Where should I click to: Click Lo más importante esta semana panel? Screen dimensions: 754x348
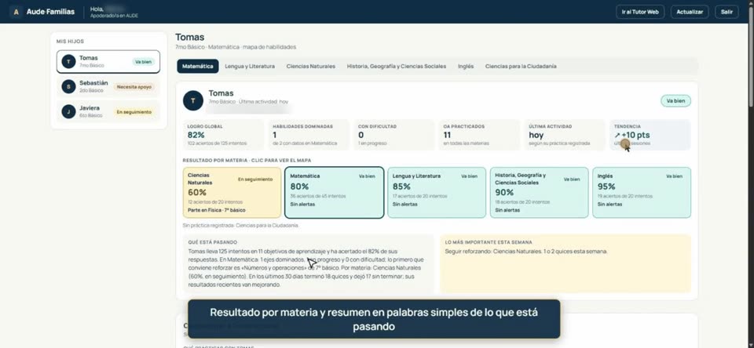(565, 263)
